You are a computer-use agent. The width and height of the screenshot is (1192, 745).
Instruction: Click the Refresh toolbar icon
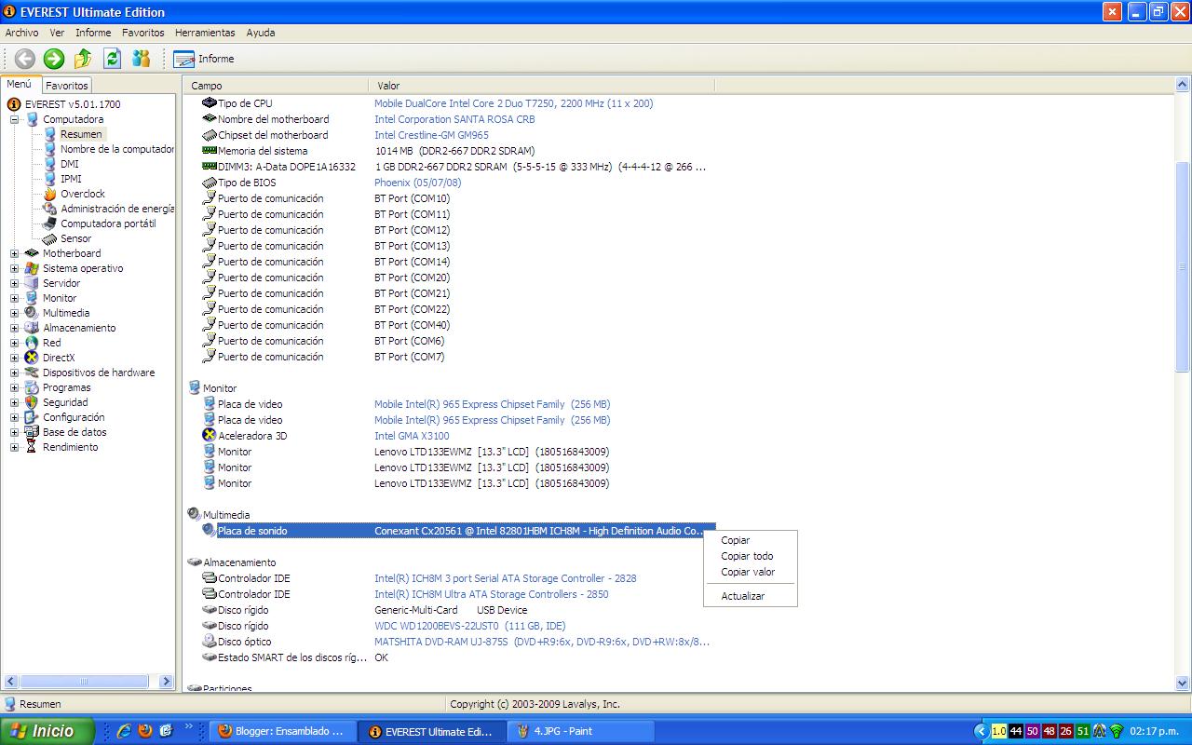(x=112, y=59)
